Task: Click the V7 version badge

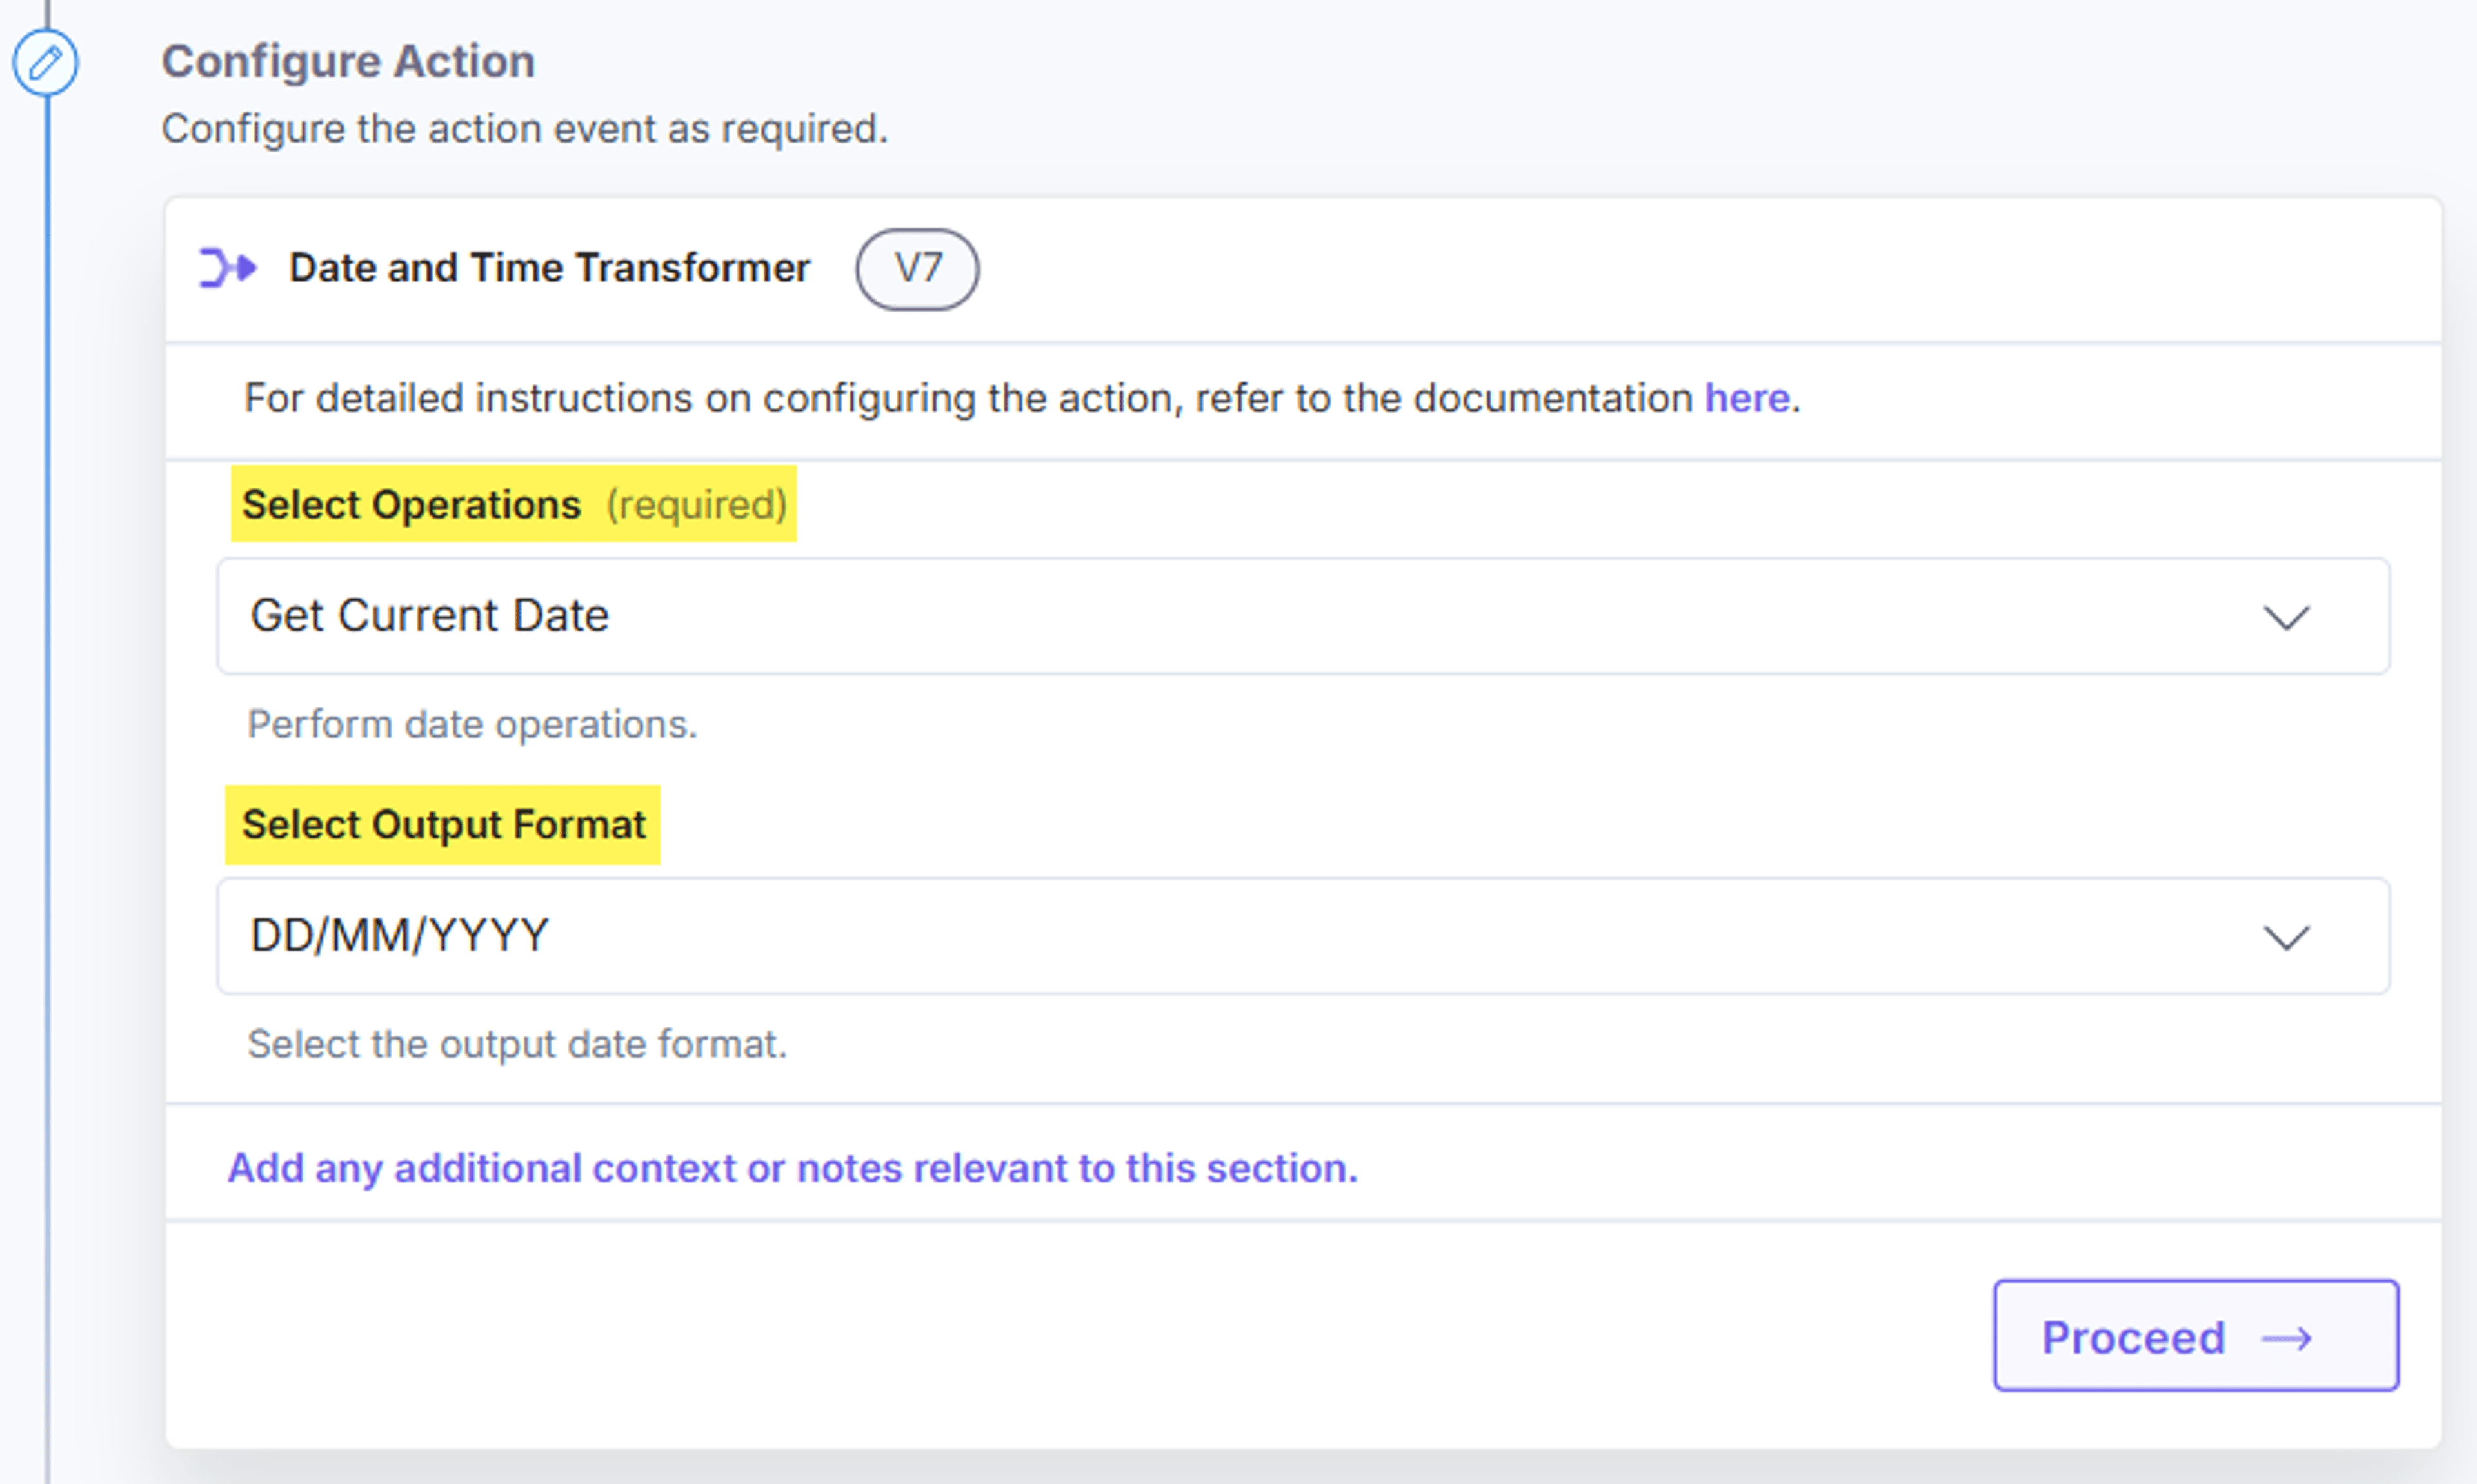Action: click(x=917, y=269)
